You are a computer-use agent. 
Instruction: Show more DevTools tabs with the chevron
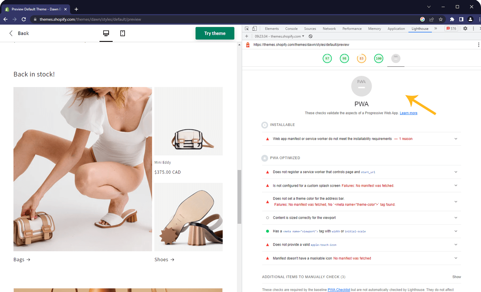(436, 29)
